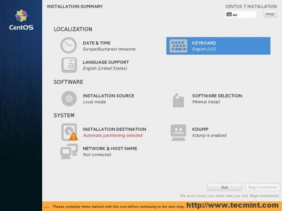Open the Help! button
The height and width of the screenshot is (211, 282).
coord(270,14)
